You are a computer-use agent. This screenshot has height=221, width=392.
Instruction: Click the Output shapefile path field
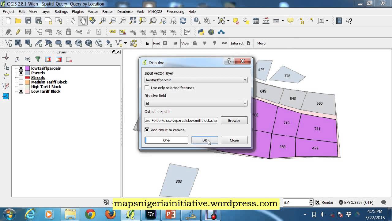pos(181,120)
